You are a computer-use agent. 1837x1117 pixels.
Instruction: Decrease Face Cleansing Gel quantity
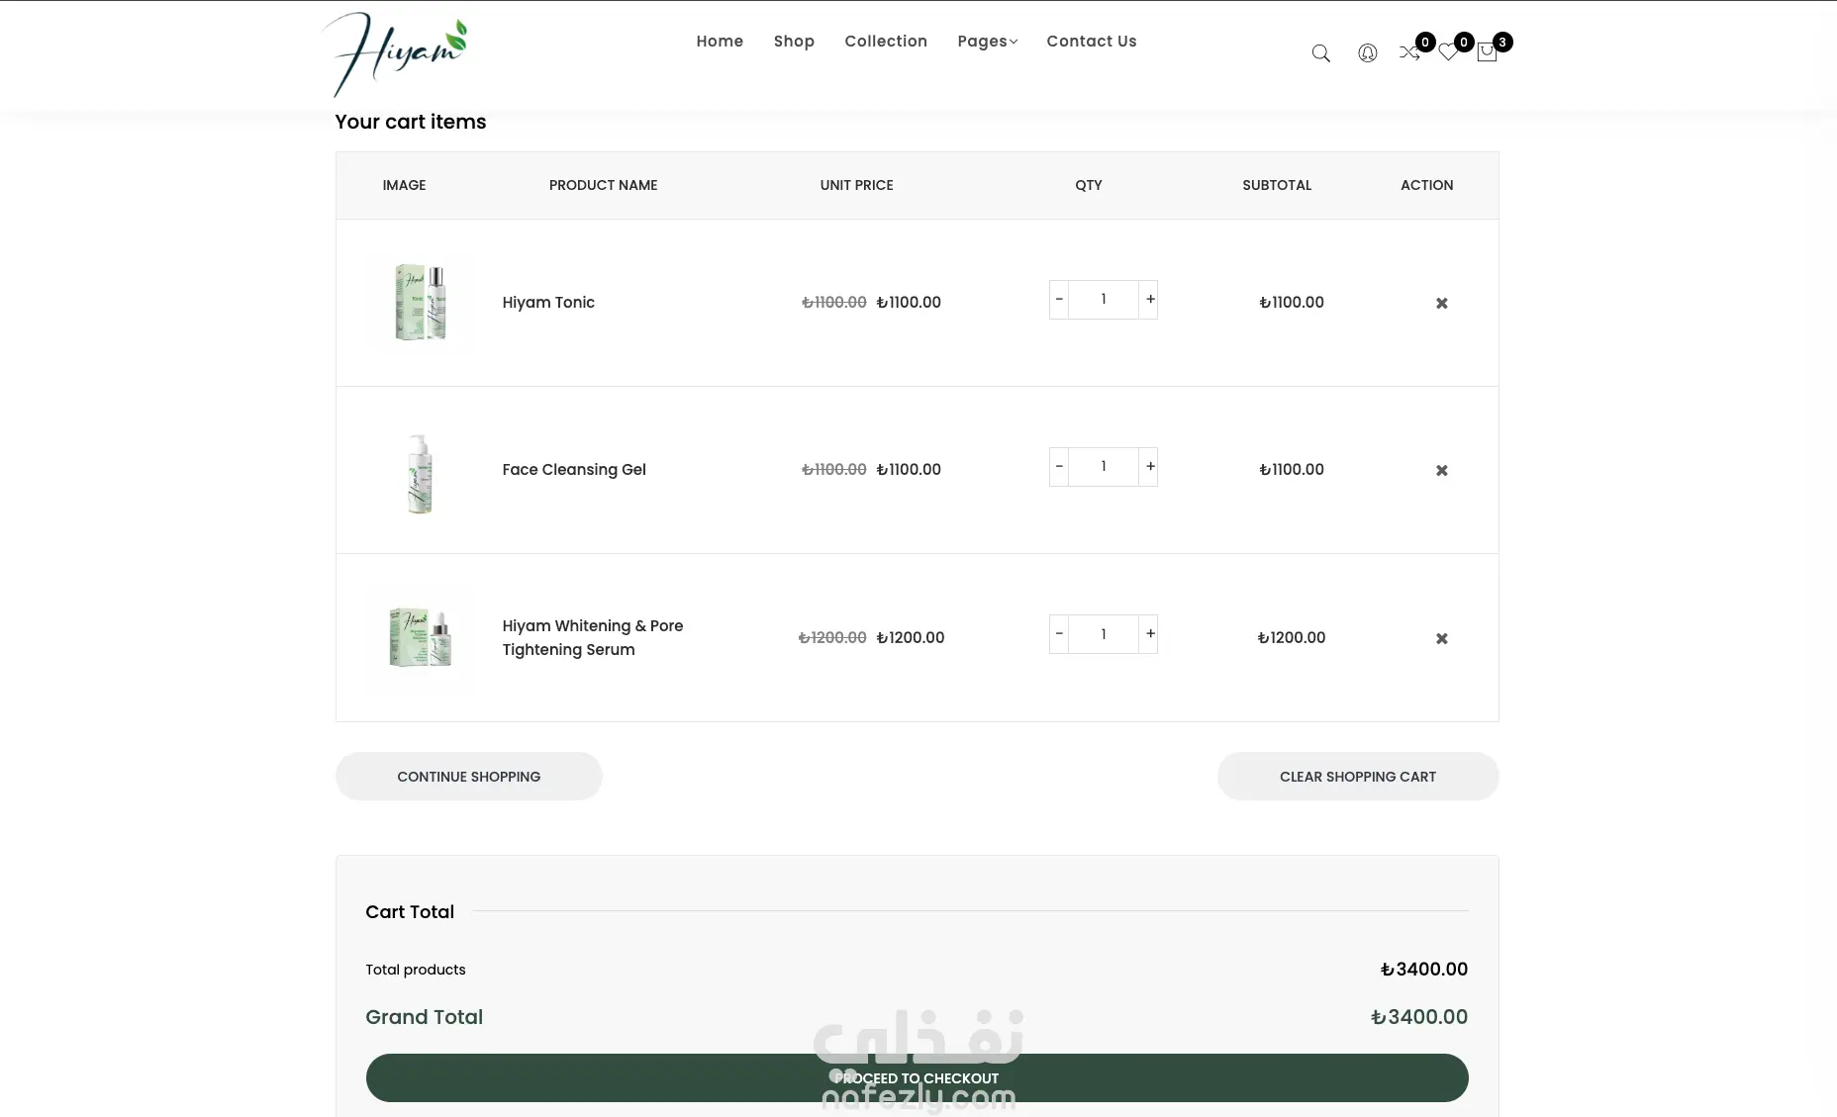click(x=1059, y=466)
